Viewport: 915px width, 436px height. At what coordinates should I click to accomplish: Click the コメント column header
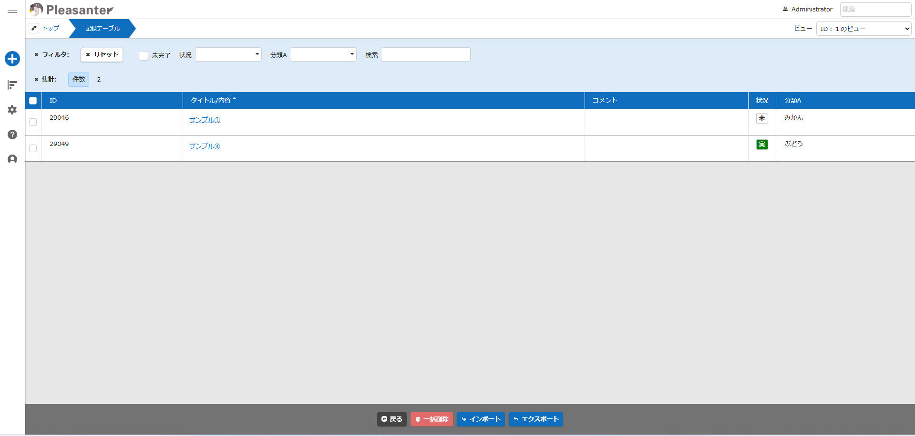667,101
